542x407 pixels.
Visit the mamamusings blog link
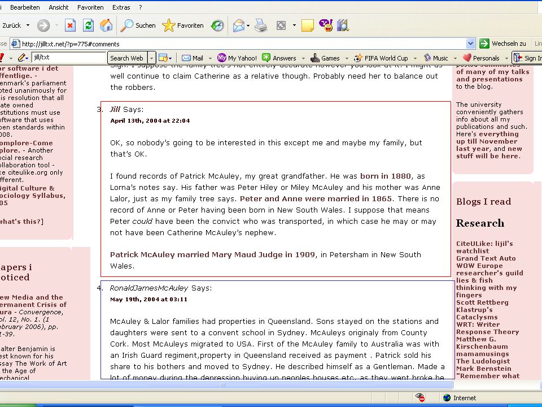pyautogui.click(x=483, y=354)
